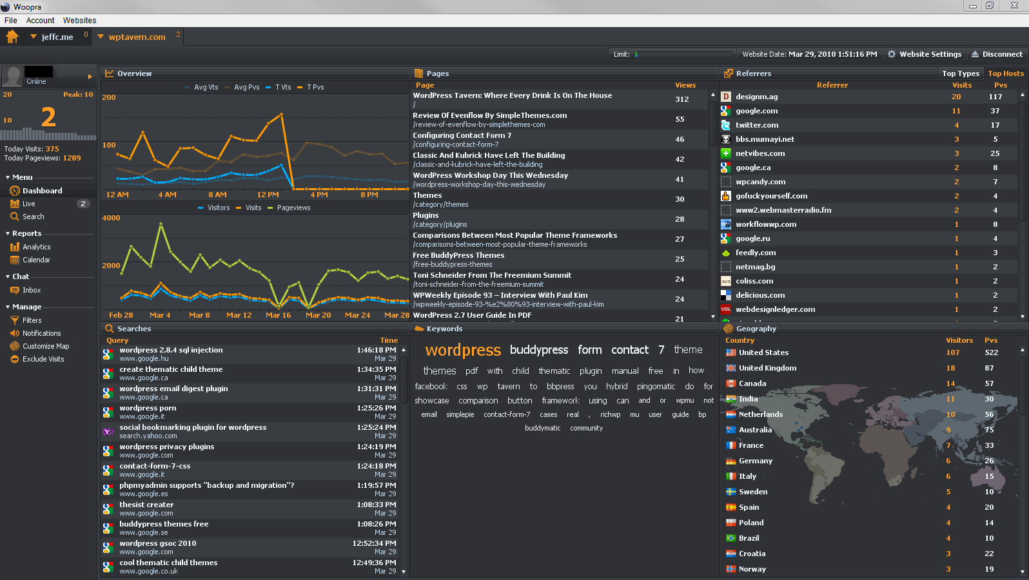
Task: Select the 'wordpress' keyword
Action: pos(463,350)
